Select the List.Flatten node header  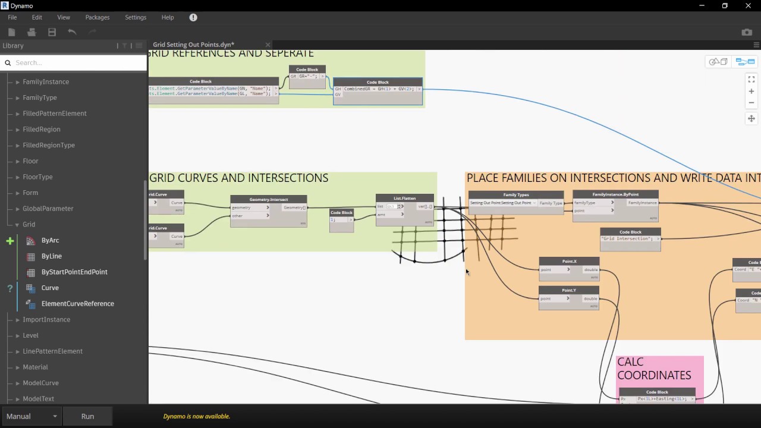point(405,199)
